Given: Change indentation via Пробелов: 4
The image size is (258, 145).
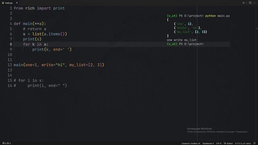Looking at the screenshot, I should 208,143.
